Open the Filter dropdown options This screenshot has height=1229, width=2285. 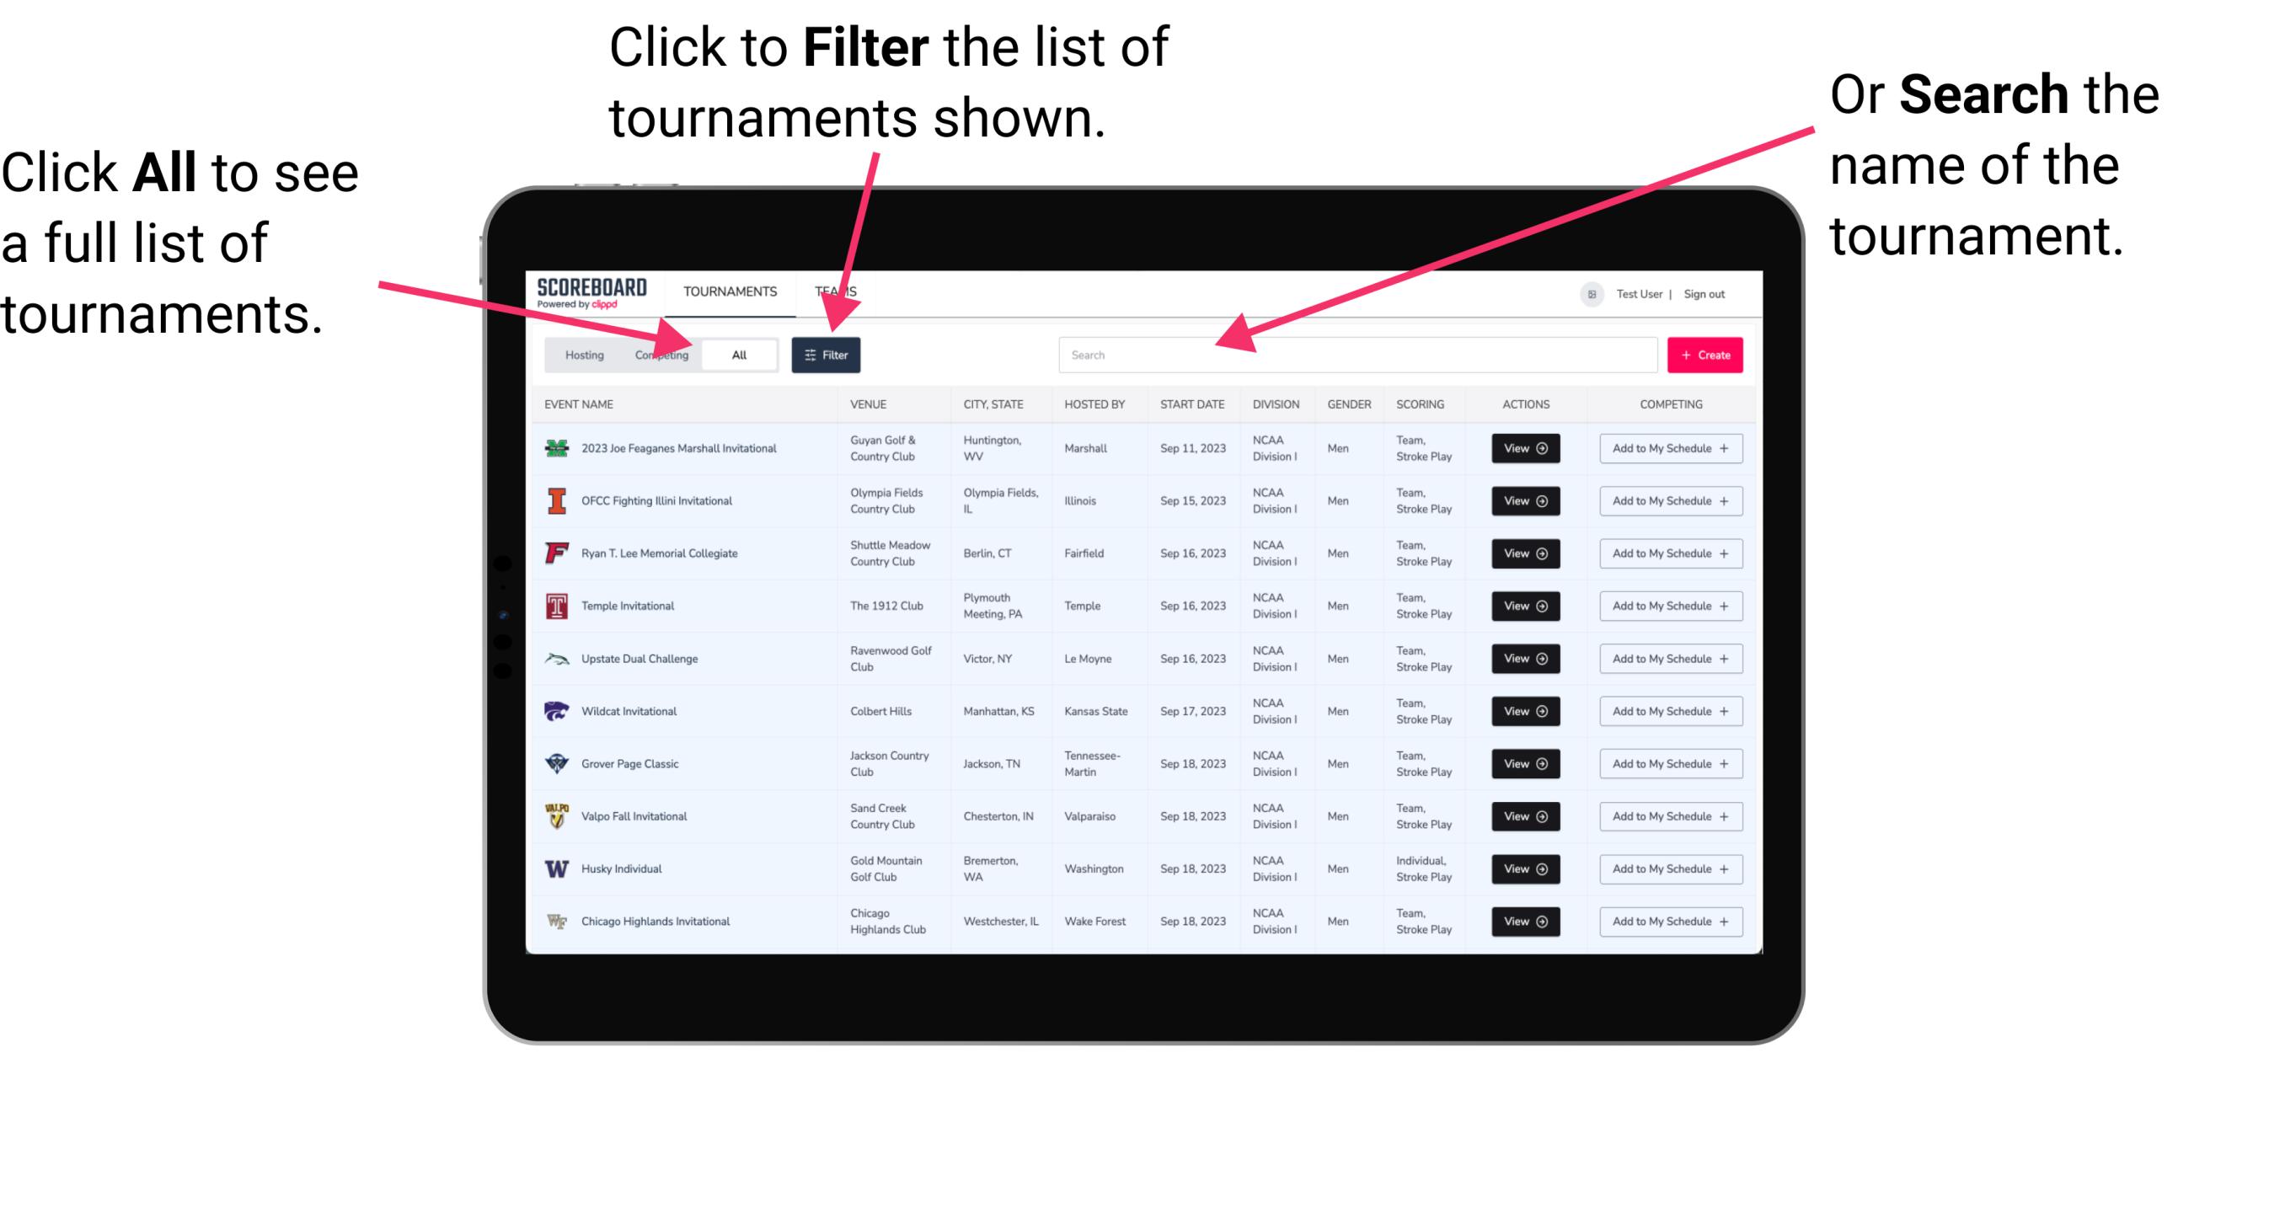pyautogui.click(x=827, y=354)
